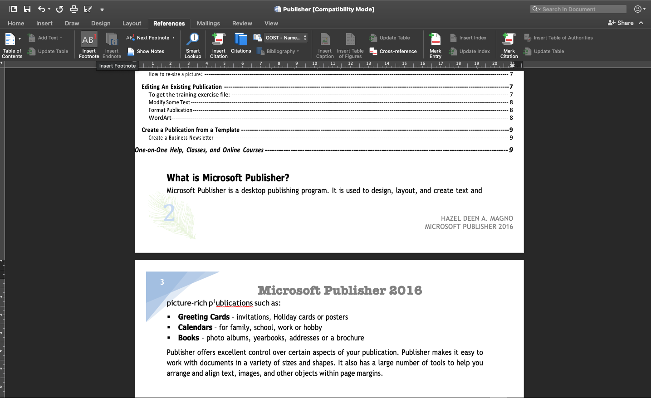Select the References tab
The width and height of the screenshot is (651, 398).
tap(169, 23)
